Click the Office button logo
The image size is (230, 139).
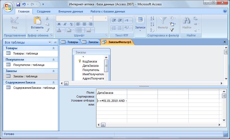[x=8, y=7]
